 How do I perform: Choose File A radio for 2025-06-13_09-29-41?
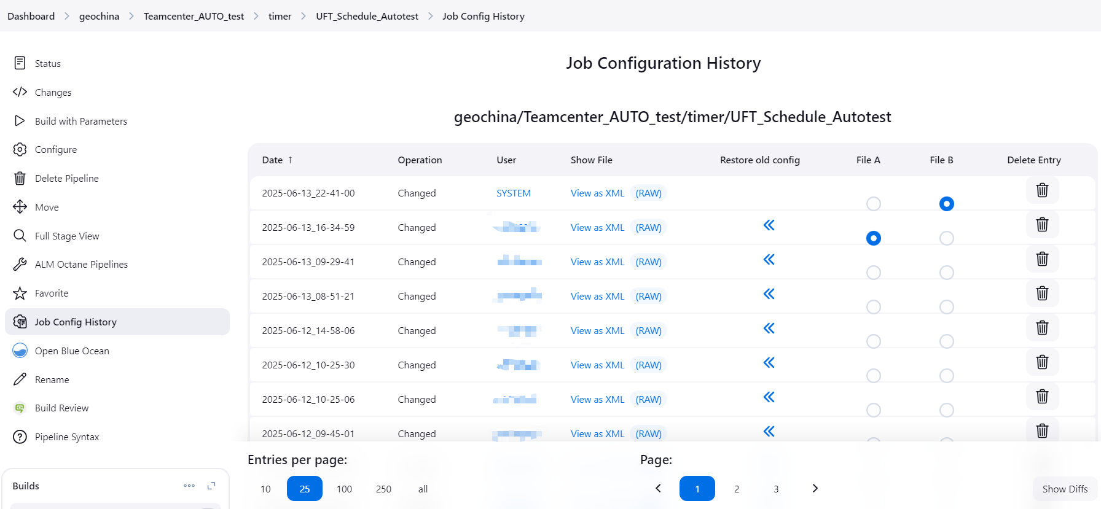coord(873,273)
